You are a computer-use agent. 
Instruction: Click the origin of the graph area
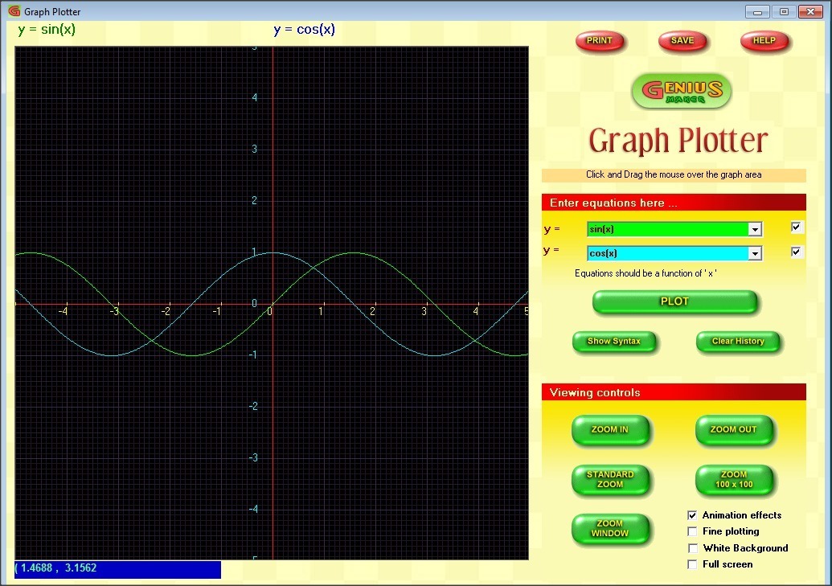(273, 304)
